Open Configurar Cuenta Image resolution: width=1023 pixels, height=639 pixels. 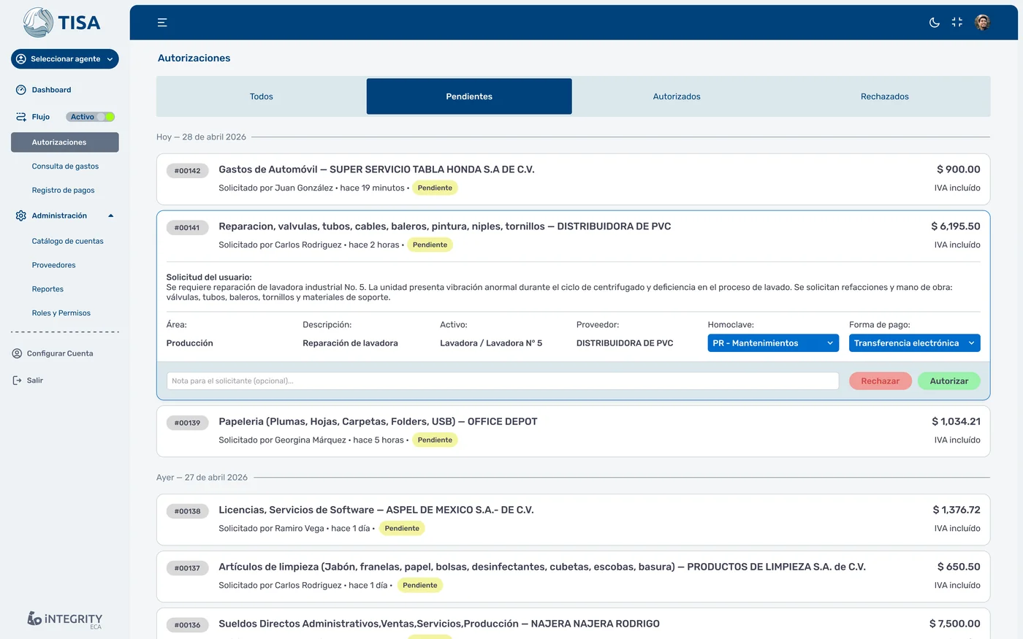[x=60, y=353]
